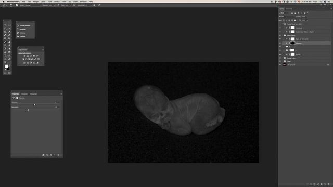The image size is (333, 187).
Task: Add an Invert adjustment
Action: click(24, 63)
